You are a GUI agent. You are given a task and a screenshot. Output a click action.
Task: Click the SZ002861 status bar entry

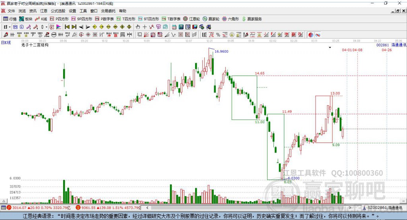[383, 208]
